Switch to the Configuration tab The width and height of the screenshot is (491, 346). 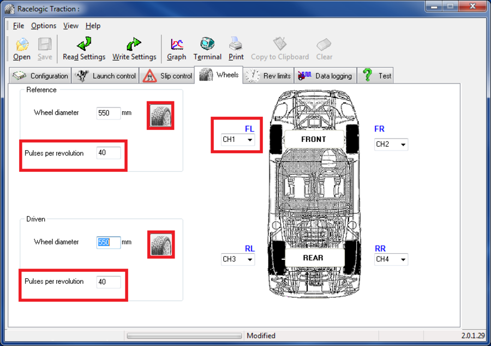pos(40,76)
